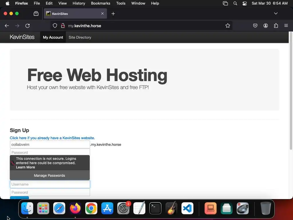Open Launchpad from the dock
Viewport: 293px width, 220px height.
tap(43, 208)
